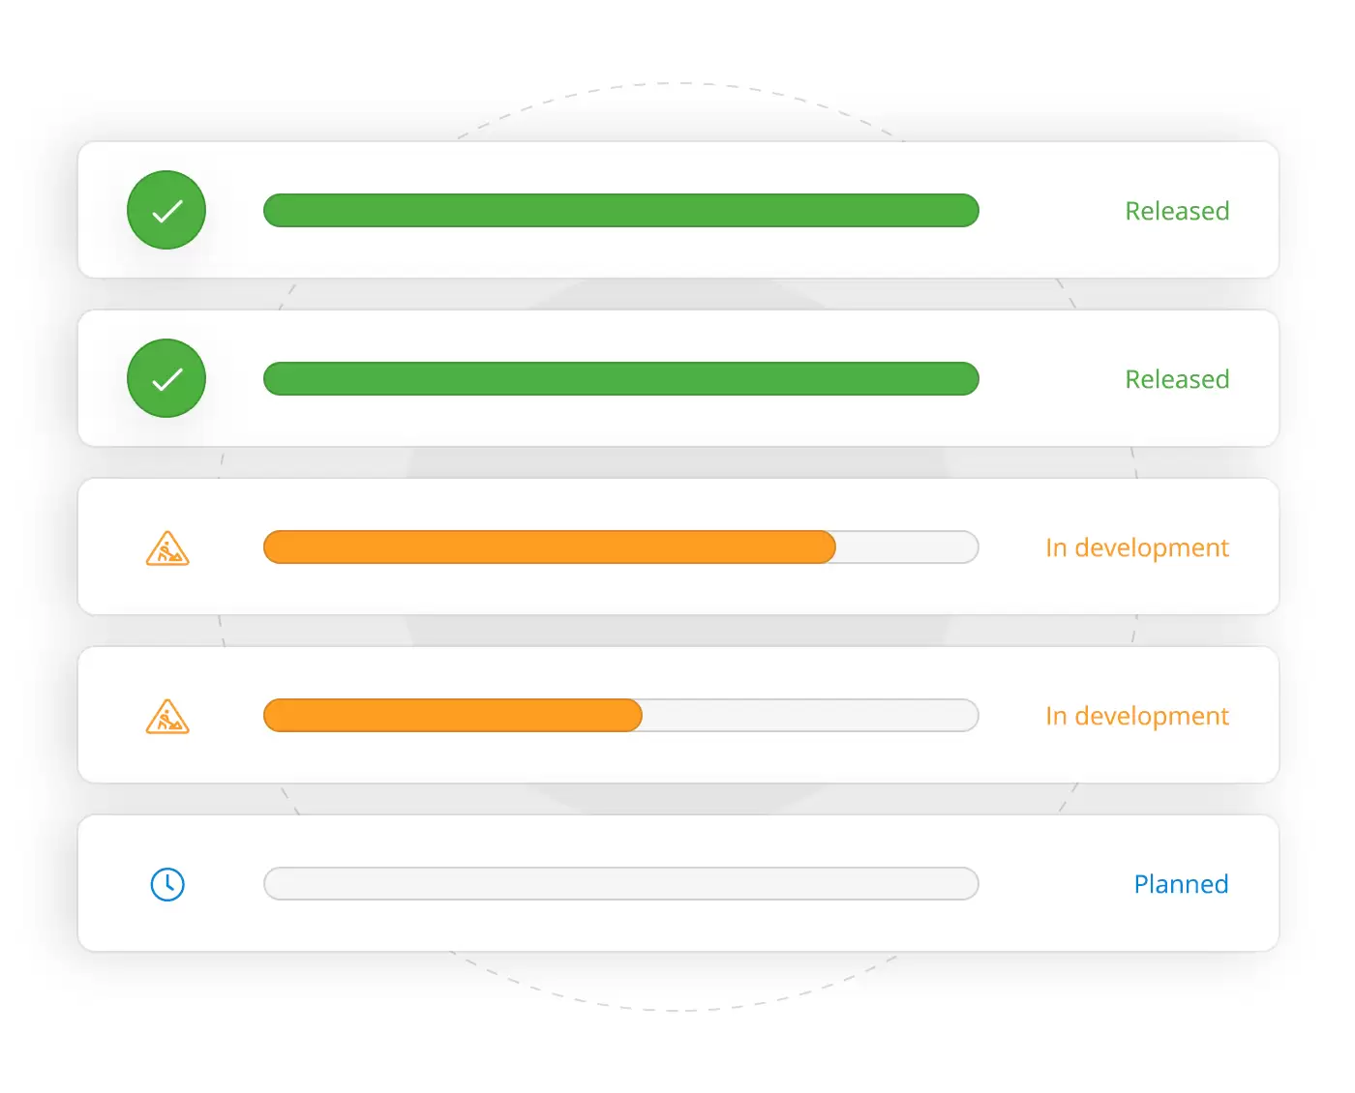Click the second green Released status label
Screen dimensions: 1355x1093
[1177, 379]
